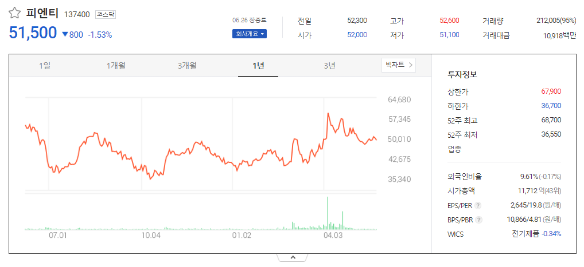The height and width of the screenshot is (267, 584).
Task: Click the stock name 피엔티
Action: pos(42,13)
